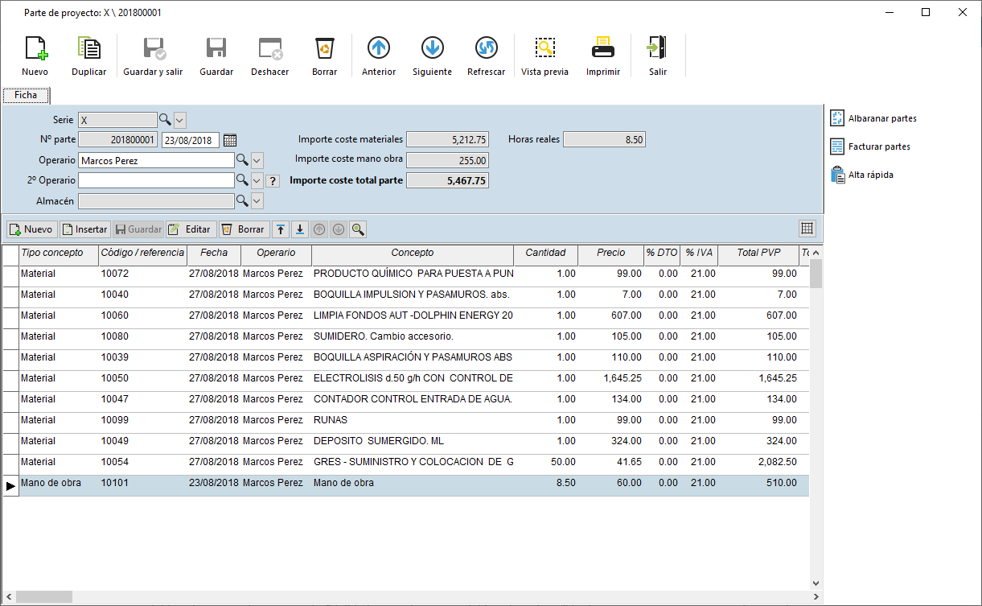The image size is (982, 606).
Task: Click Guardar y salir toolbar icon
Action: (x=153, y=48)
